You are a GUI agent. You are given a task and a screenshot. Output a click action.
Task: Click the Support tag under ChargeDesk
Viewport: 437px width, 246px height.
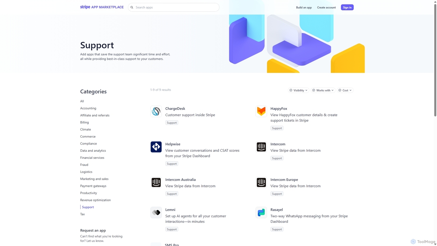point(172,123)
